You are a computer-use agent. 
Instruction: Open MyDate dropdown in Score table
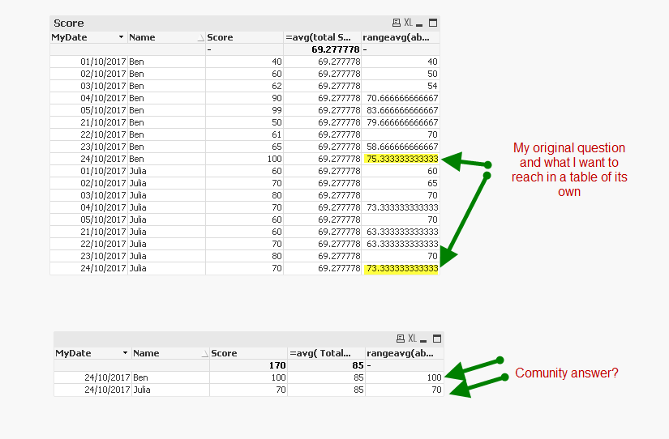coord(121,37)
